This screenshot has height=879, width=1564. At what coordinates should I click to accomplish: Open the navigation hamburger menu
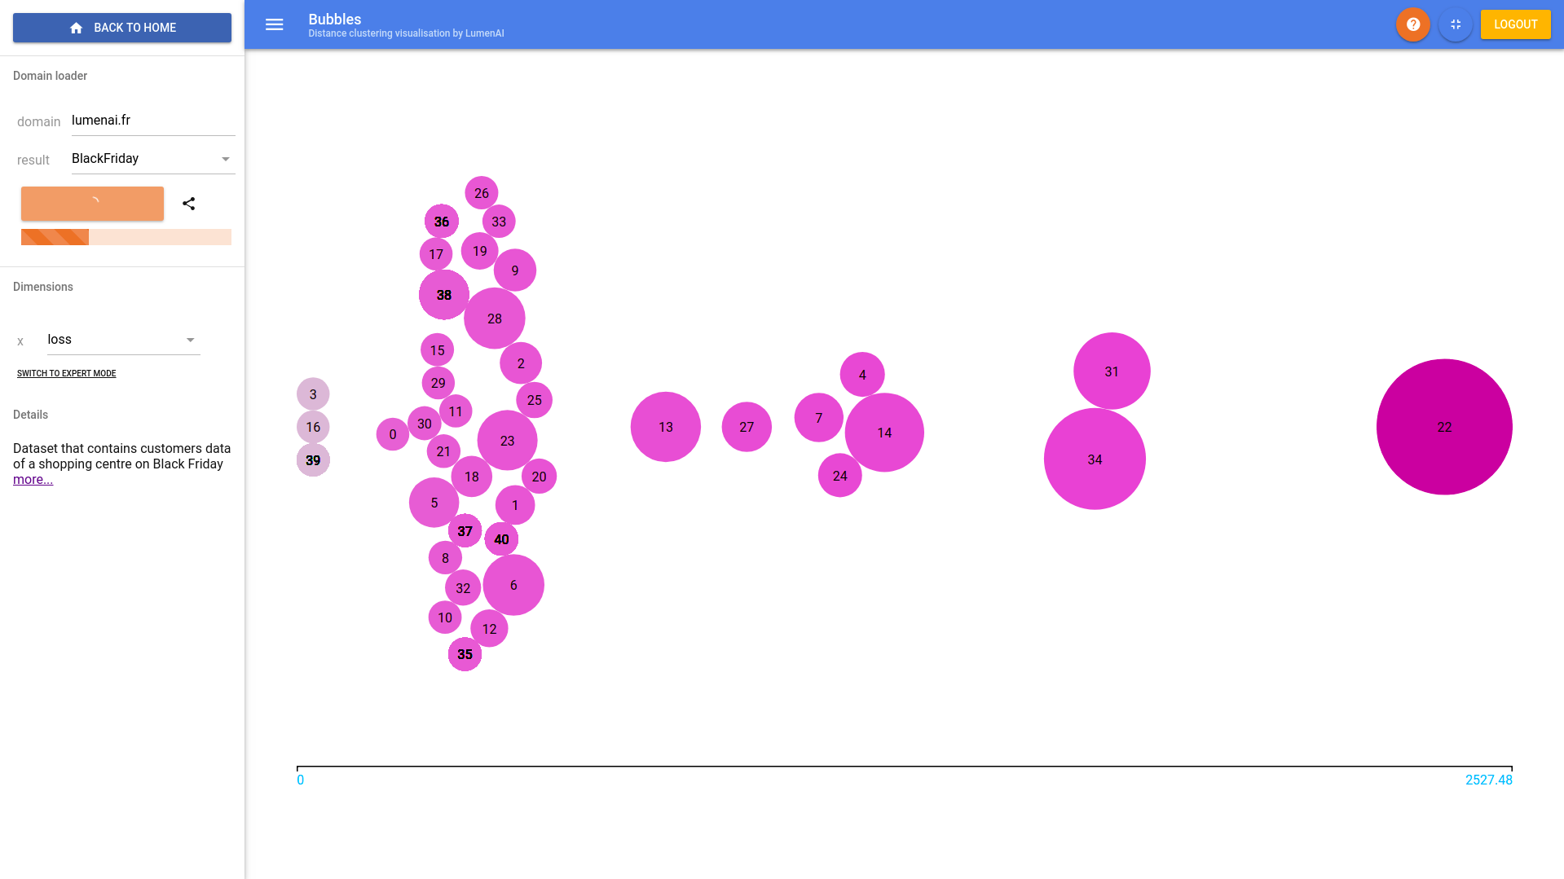[x=274, y=24]
